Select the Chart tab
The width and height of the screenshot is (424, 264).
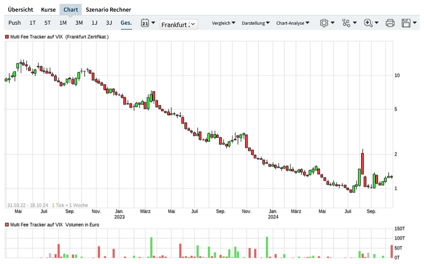tap(71, 10)
